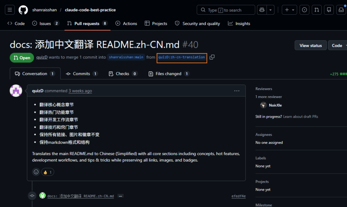The image size is (347, 207).
Task: Click the Reviewers sidebar heading
Action: pos(263,89)
